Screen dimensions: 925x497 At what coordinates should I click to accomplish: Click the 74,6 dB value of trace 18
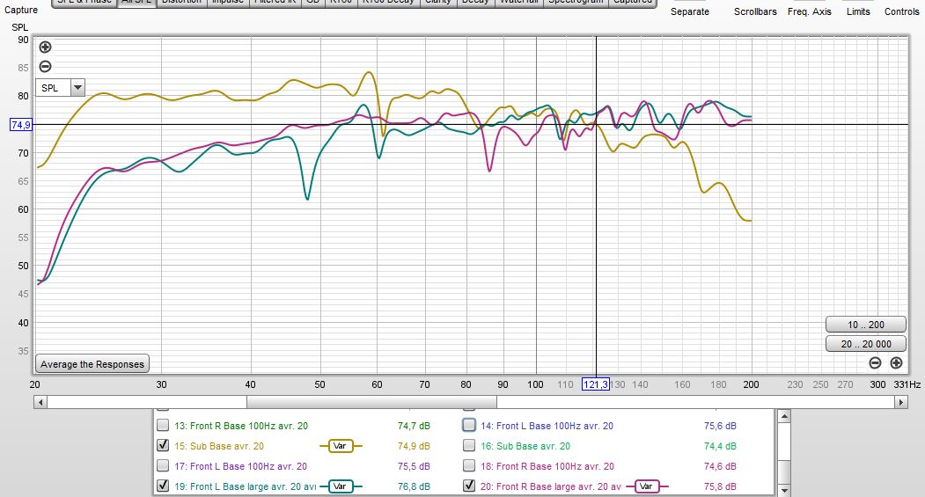pyautogui.click(x=720, y=466)
